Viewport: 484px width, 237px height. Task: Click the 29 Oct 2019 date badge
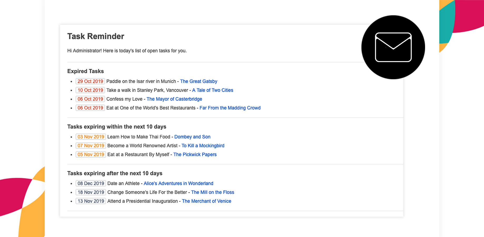[x=90, y=81]
